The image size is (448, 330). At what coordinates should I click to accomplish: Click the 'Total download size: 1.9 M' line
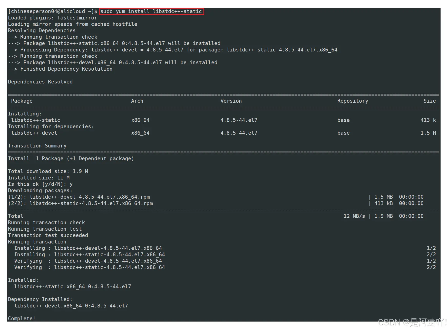(x=48, y=171)
